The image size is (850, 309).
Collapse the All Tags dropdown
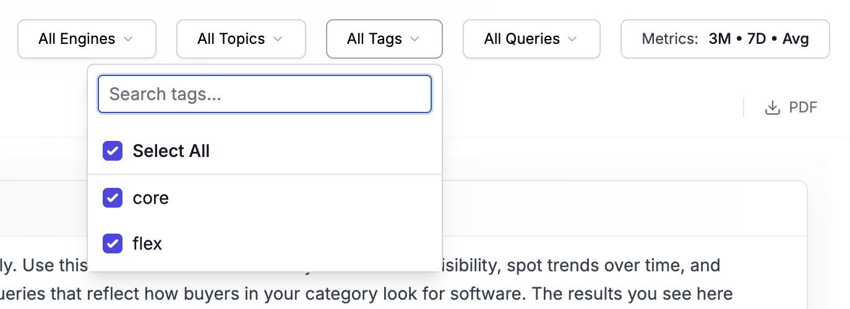[384, 39]
